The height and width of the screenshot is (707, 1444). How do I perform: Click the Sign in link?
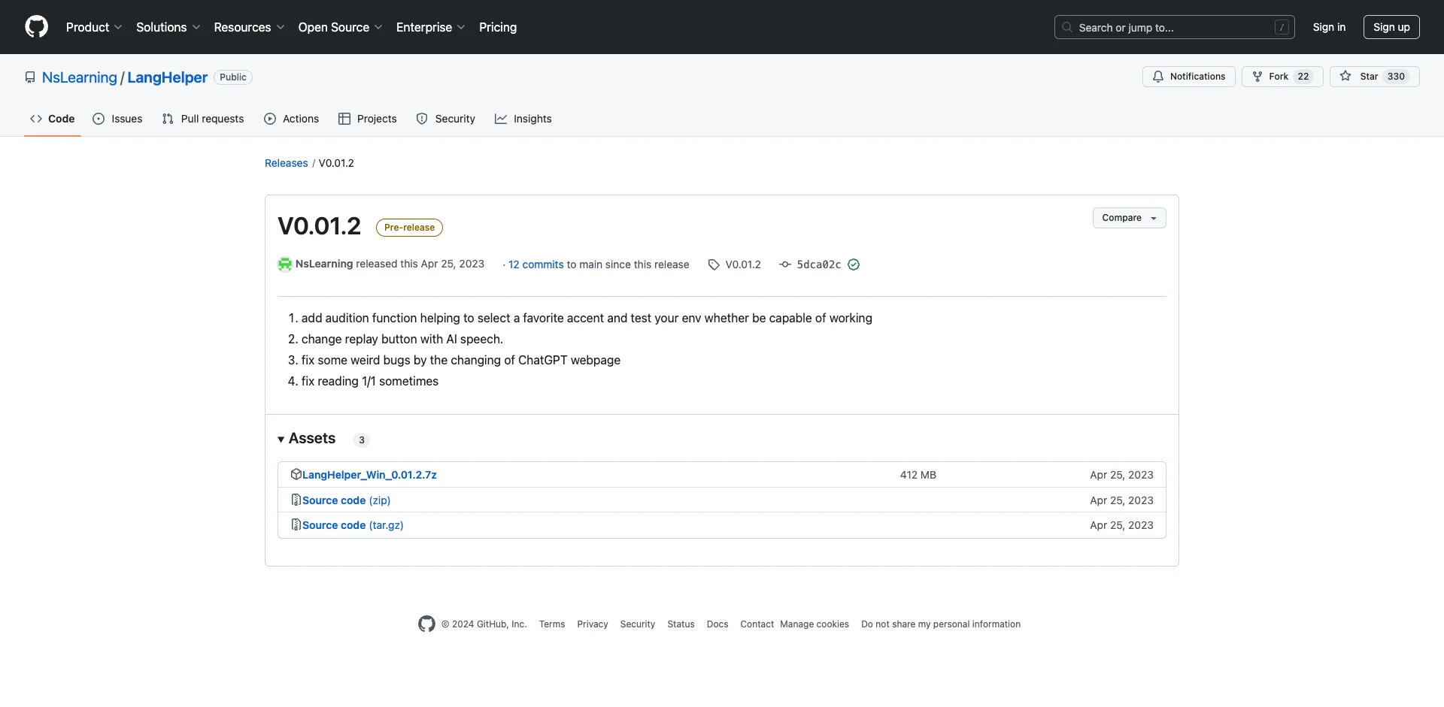[x=1329, y=27]
